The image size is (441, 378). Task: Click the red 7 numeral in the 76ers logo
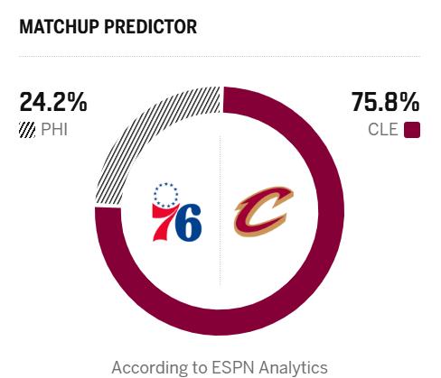point(164,223)
